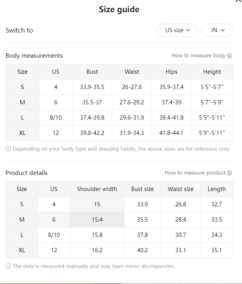Click the 33.9-35.5 bust measurement cell
This screenshot has height=284, width=242.
click(x=92, y=87)
